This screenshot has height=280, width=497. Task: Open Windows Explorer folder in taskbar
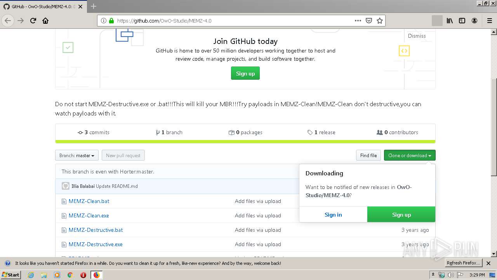point(44,275)
